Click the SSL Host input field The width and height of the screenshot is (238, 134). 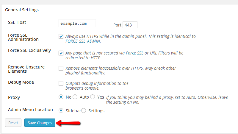(x=77, y=23)
